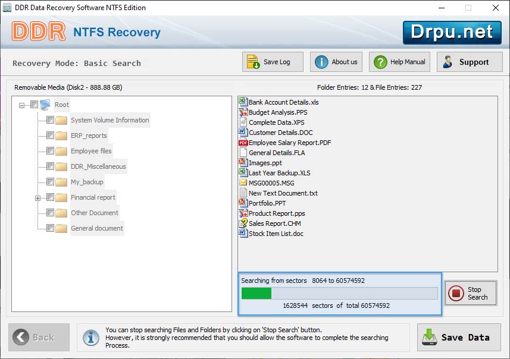
Task: Click the Removable Media Disk2 label
Action: click(68, 87)
